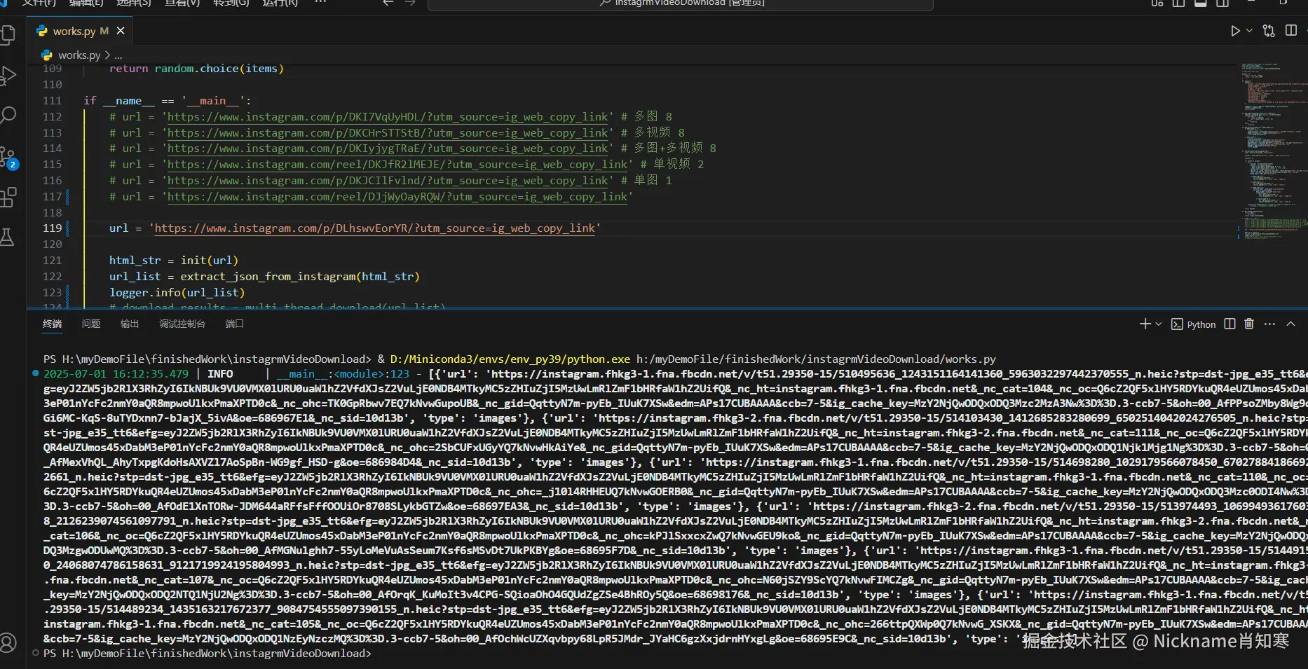
Task: Toggle the secondary side bar
Action: pos(1222,3)
